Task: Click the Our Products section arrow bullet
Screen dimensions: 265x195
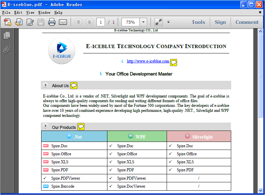Action: (45, 126)
